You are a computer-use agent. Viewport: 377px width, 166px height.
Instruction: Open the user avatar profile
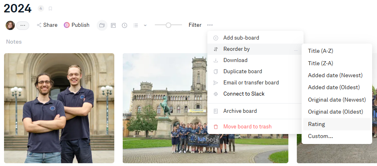click(x=10, y=25)
